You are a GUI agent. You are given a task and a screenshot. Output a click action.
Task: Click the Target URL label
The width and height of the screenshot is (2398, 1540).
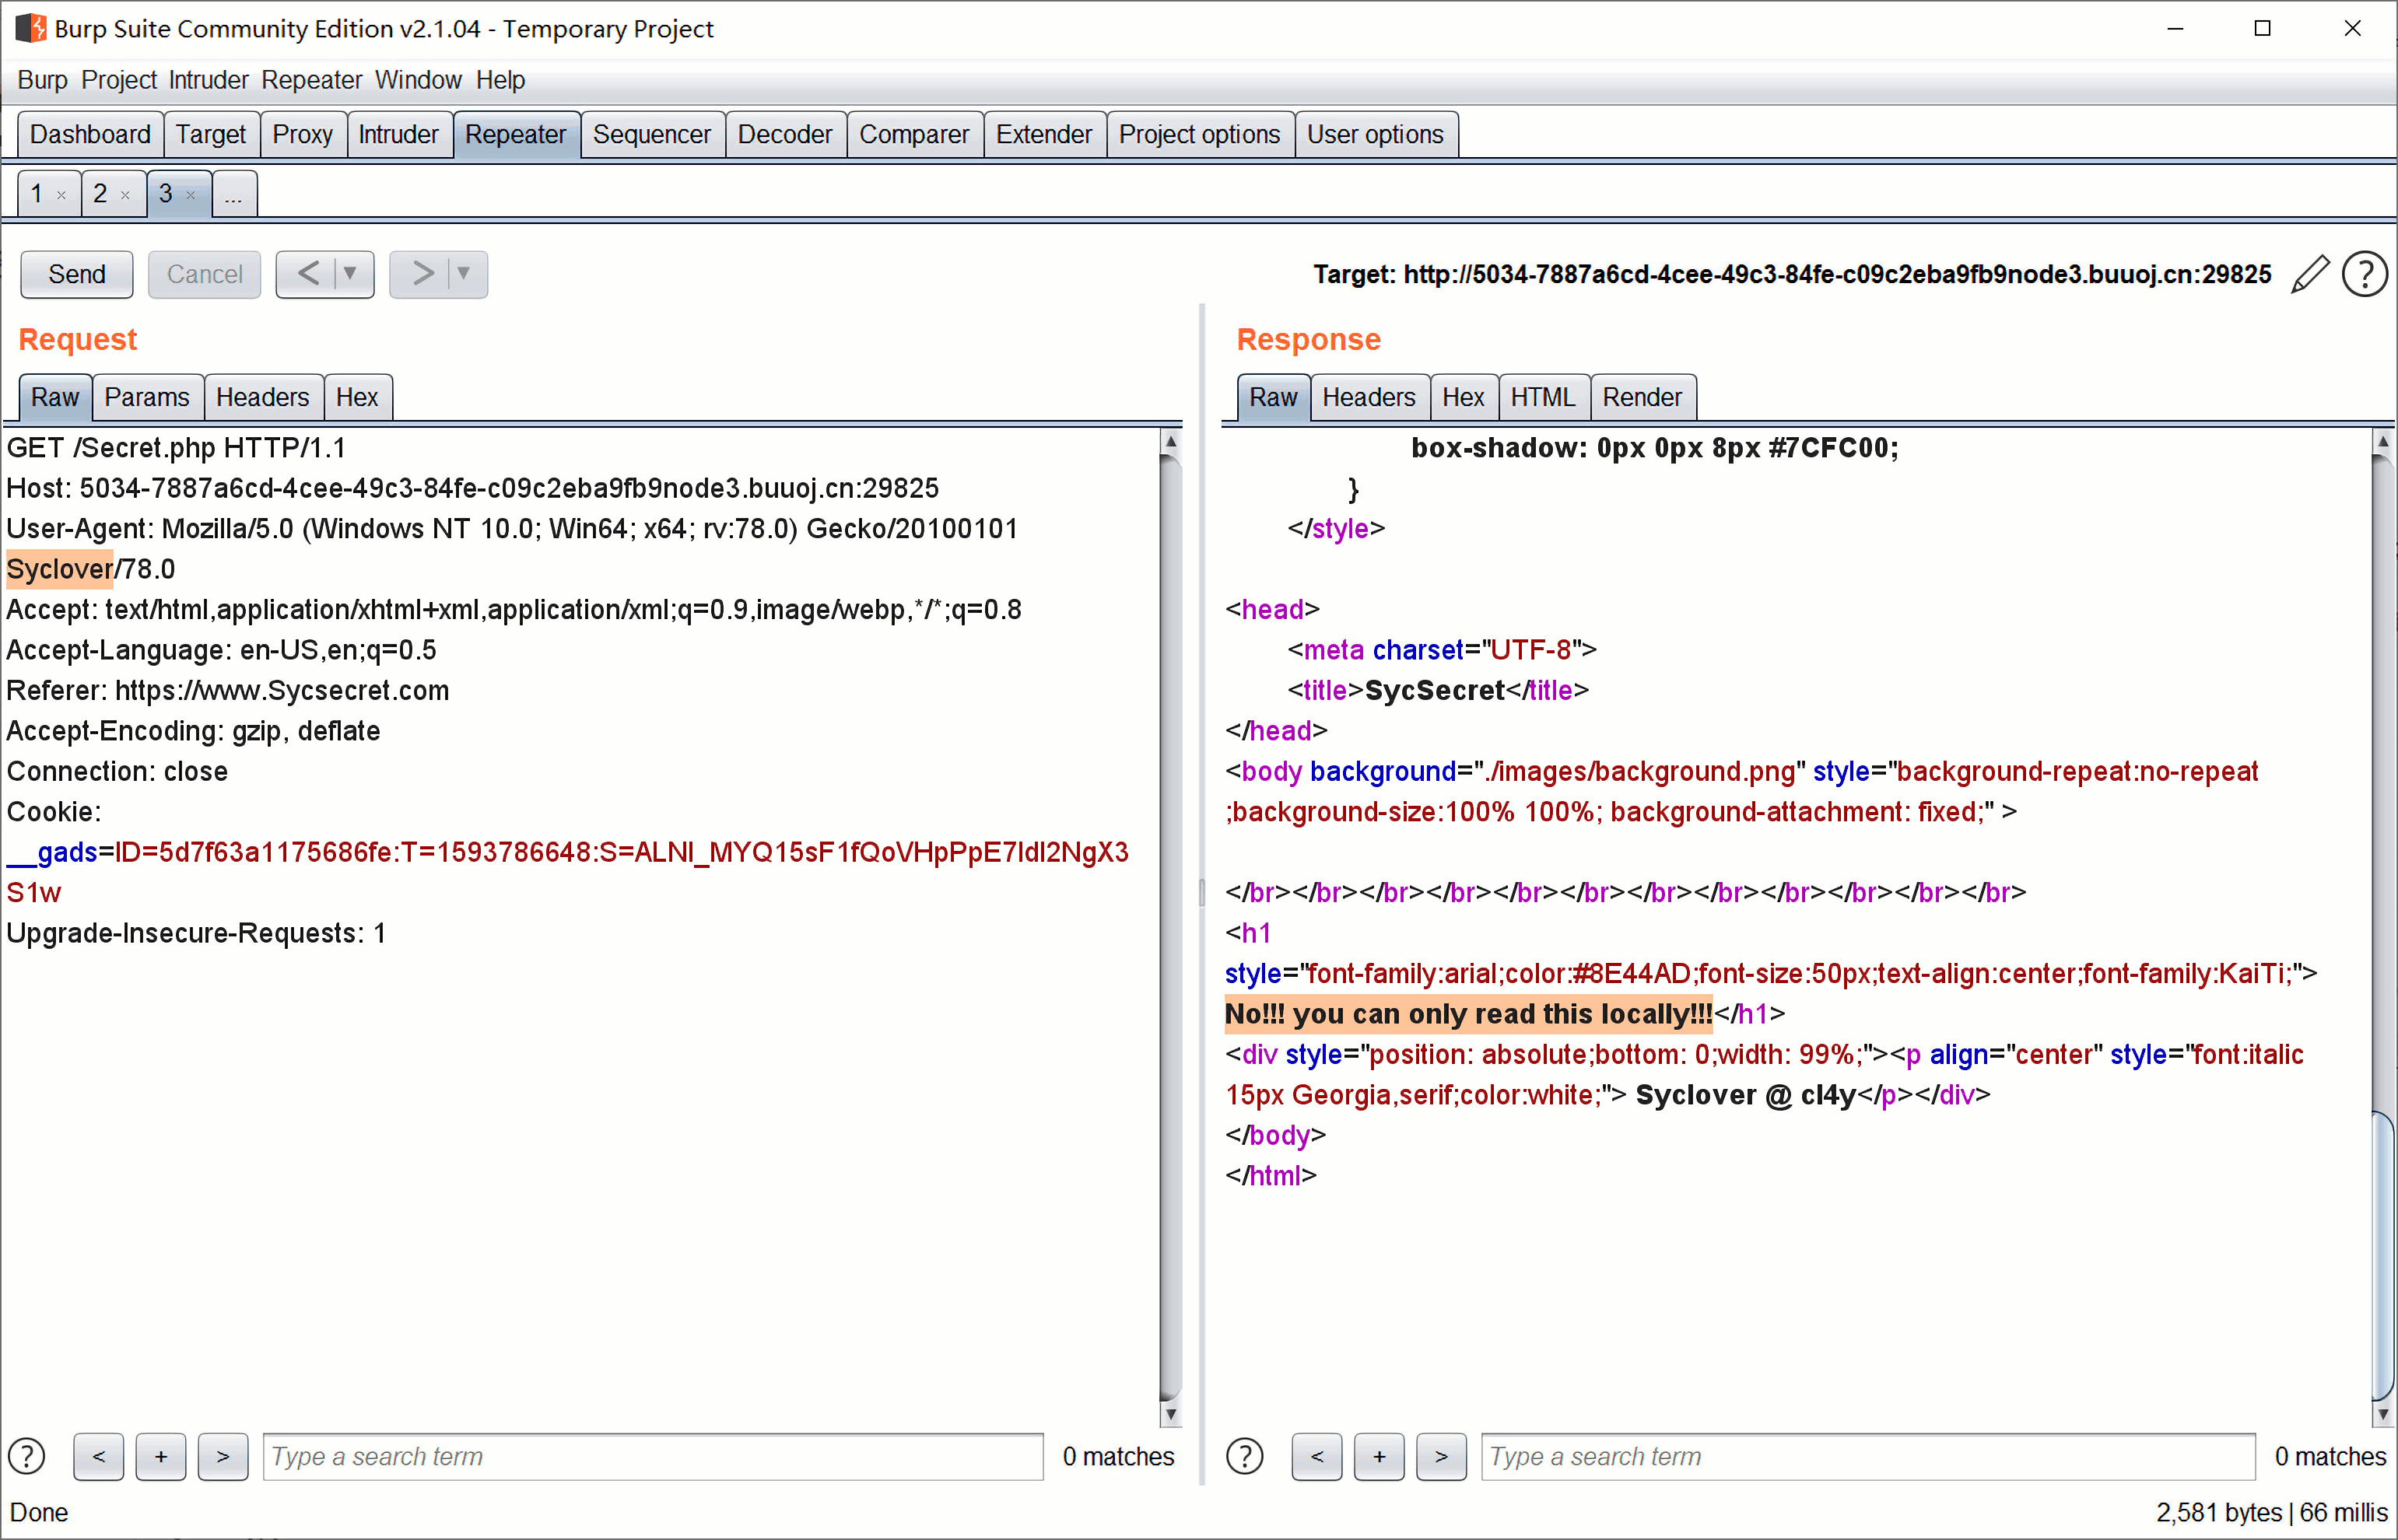1792,274
